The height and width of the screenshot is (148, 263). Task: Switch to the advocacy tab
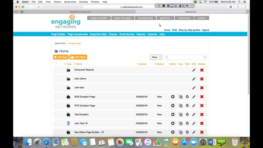[x=184, y=18]
